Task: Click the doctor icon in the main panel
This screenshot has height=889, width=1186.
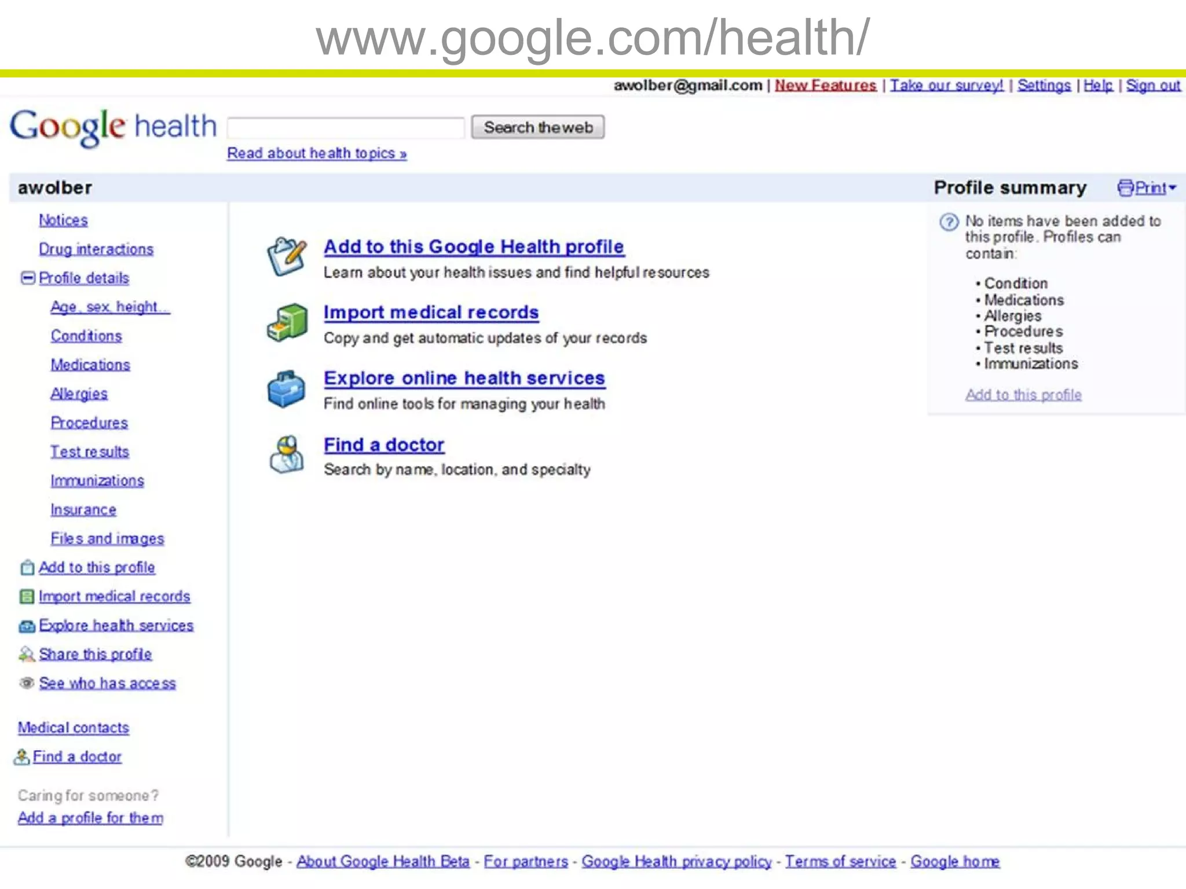Action: [286, 455]
